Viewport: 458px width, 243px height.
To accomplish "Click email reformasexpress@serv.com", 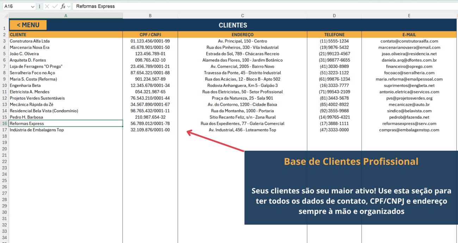I will pyautogui.click(x=409, y=123).
